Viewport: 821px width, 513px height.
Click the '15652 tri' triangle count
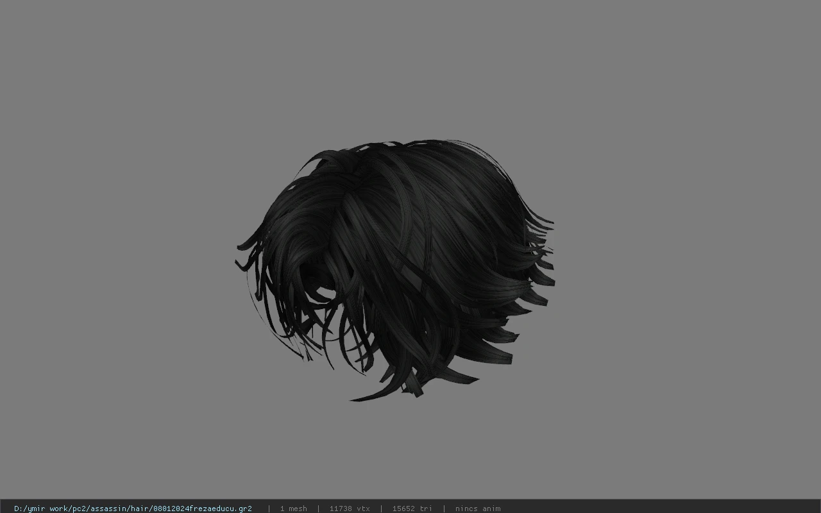pos(412,509)
